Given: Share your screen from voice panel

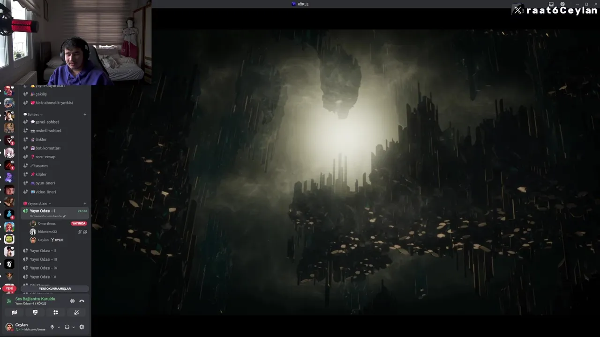Looking at the screenshot, I should click(x=35, y=312).
